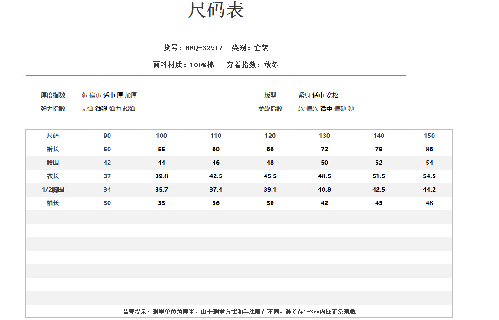
Task: Click the 袖长 row header
Action: pos(53,203)
